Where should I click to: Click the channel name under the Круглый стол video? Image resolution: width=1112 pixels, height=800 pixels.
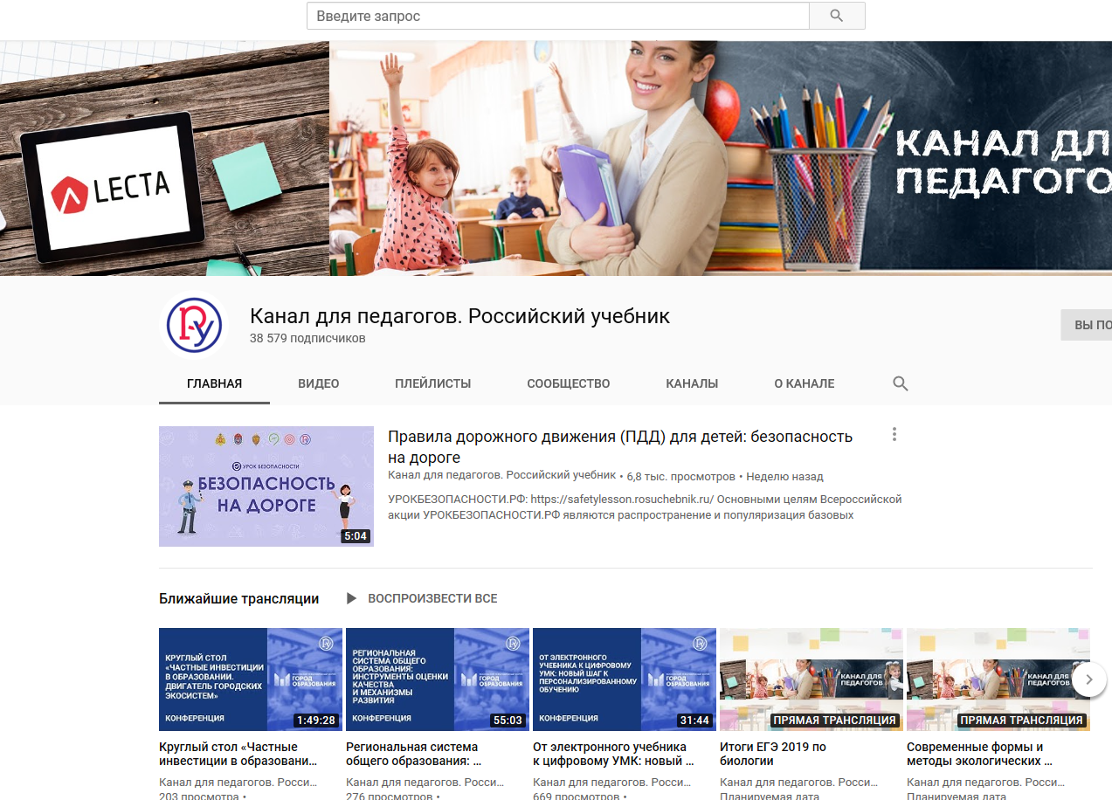click(x=238, y=782)
